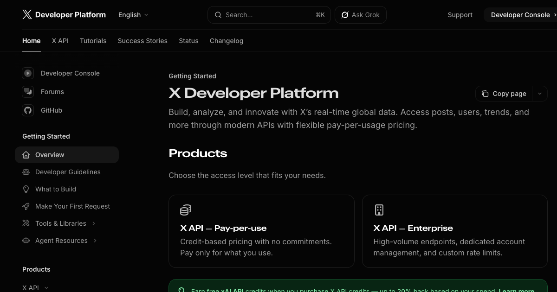Click the database icon on the Pay-per-use card
Image resolution: width=557 pixels, height=292 pixels.
point(185,210)
